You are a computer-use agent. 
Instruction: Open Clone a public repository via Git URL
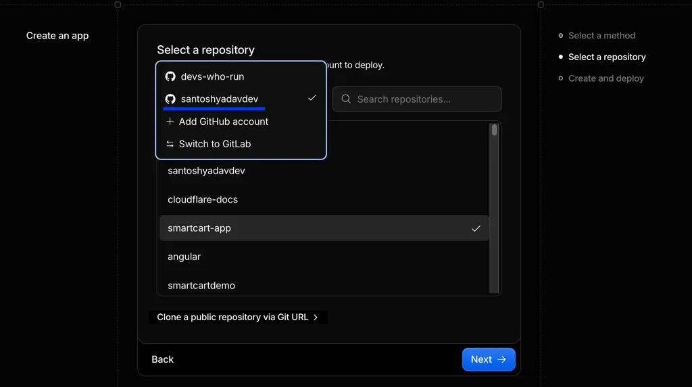pos(238,317)
